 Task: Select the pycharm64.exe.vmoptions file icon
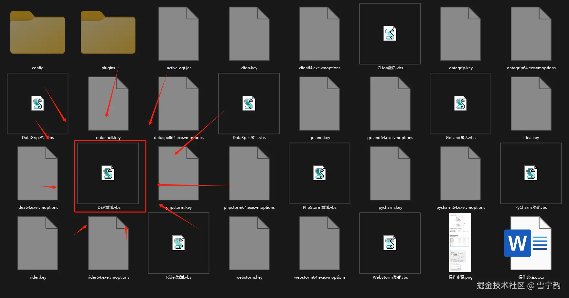tap(461, 173)
